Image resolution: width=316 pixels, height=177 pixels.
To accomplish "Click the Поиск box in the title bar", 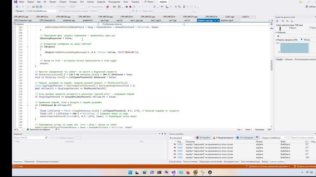I will [x=150, y=2].
